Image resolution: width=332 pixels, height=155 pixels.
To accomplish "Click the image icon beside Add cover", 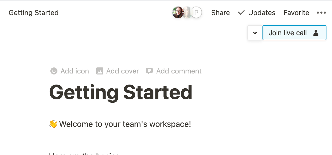I will [100, 71].
